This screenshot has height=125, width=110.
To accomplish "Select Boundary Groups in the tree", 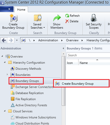I will coord(27,81).
